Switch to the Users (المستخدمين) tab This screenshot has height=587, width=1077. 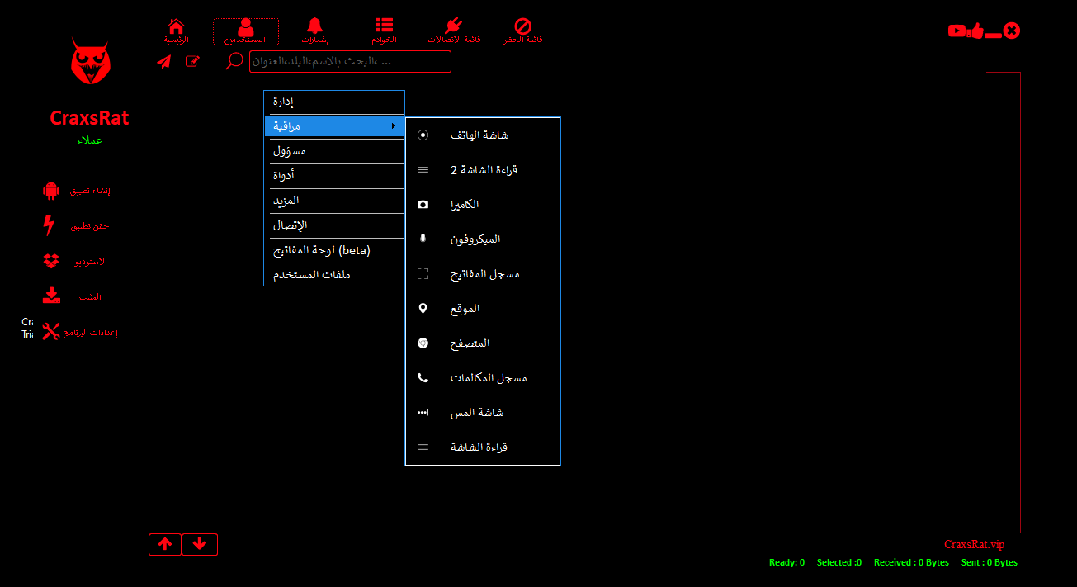point(246,31)
